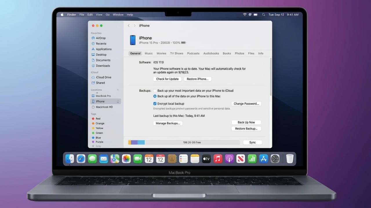
Task: Open the Shared folder in sidebar
Action: pos(98,83)
